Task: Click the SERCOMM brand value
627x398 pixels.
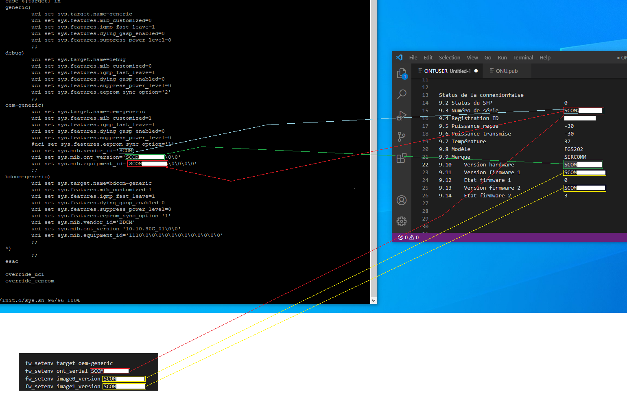Action: point(575,157)
